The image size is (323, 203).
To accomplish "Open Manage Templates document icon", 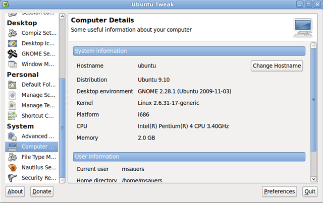I will 12,105.
